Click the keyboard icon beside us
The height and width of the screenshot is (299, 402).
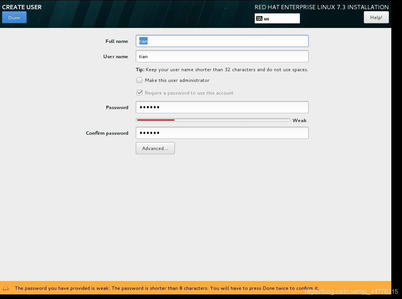[259, 18]
